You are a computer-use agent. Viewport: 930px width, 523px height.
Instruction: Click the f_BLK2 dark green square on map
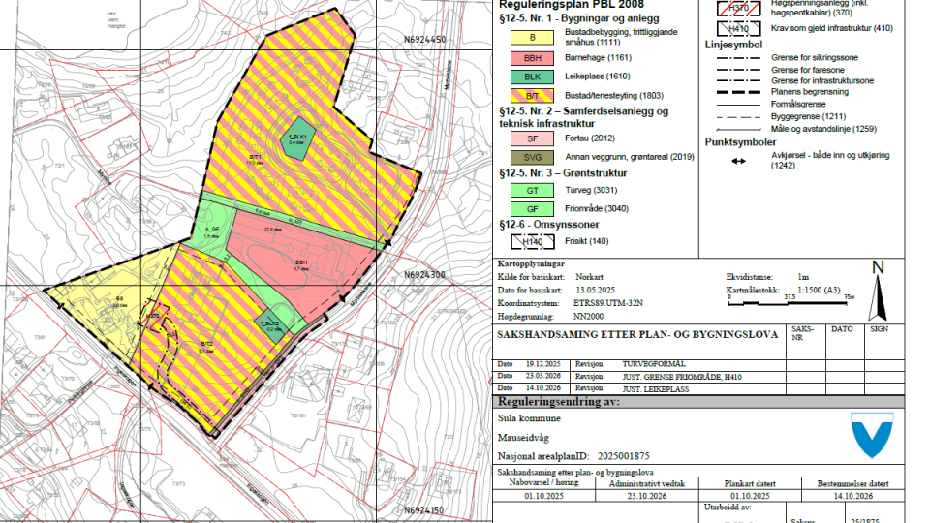coord(272,326)
